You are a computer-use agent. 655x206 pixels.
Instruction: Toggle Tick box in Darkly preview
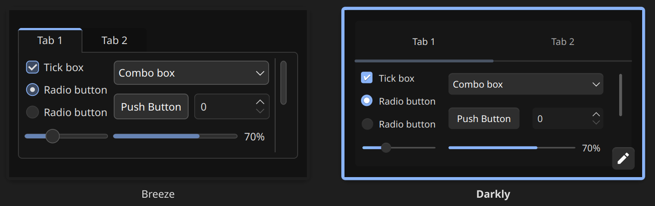tap(367, 78)
